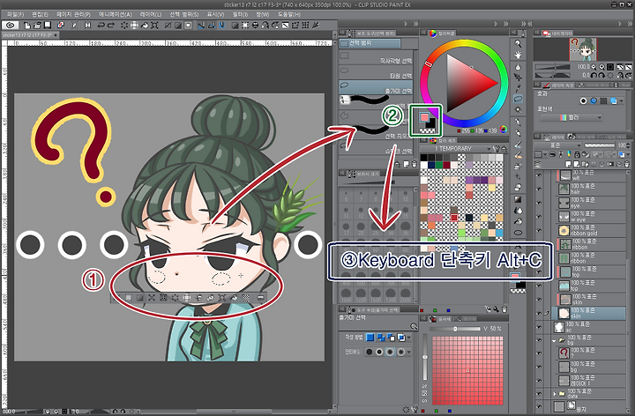Open the TEMPORARY color set dropdown
This screenshot has height=416, width=635.
[x=457, y=149]
